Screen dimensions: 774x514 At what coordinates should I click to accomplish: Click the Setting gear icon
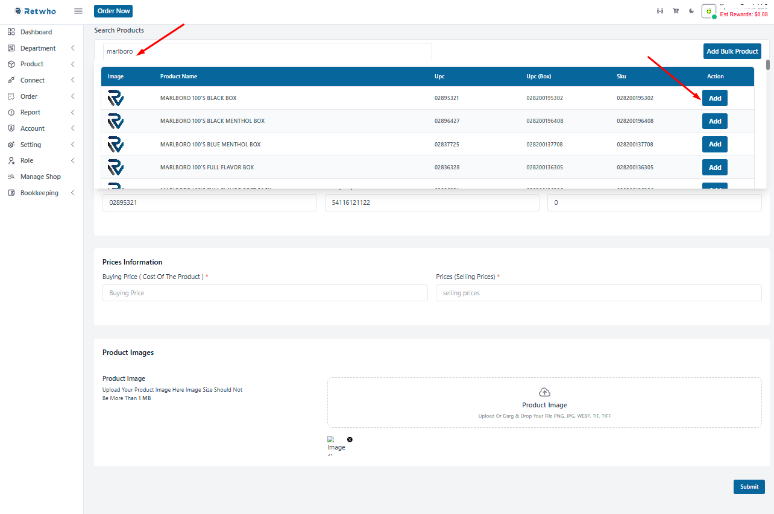11,145
